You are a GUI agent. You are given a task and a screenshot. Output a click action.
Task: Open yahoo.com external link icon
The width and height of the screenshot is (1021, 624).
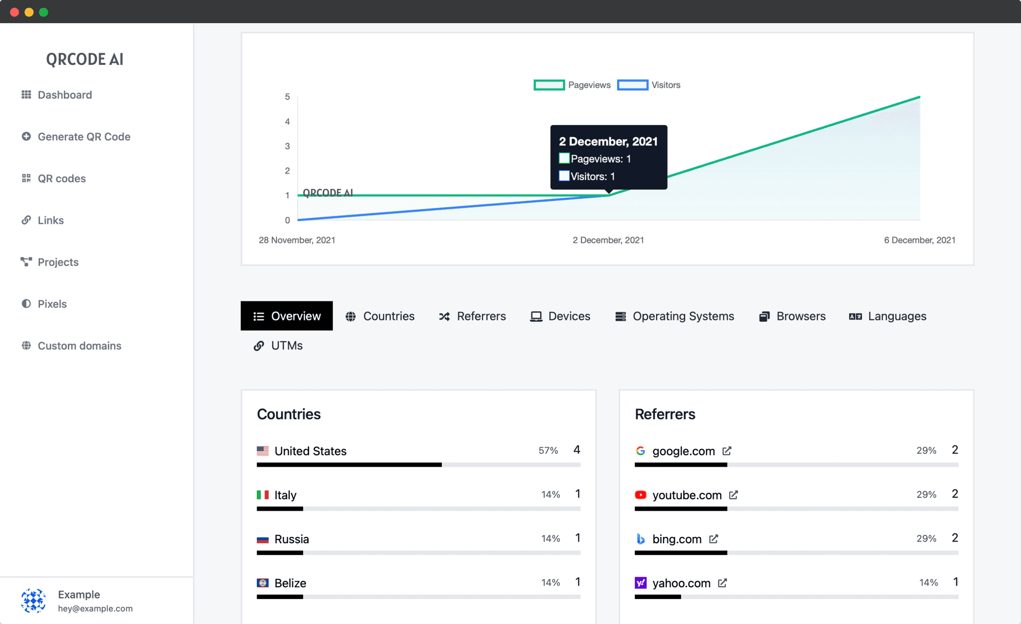click(x=723, y=583)
